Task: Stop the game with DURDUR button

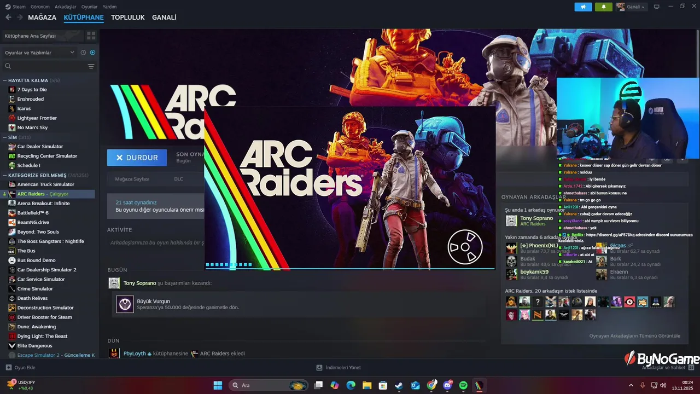Action: pyautogui.click(x=137, y=158)
